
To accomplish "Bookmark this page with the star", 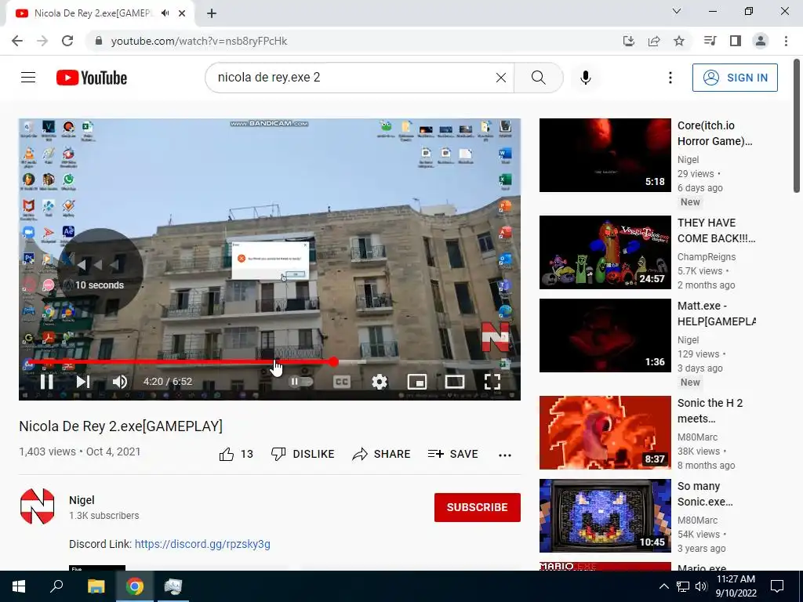I will click(x=679, y=41).
